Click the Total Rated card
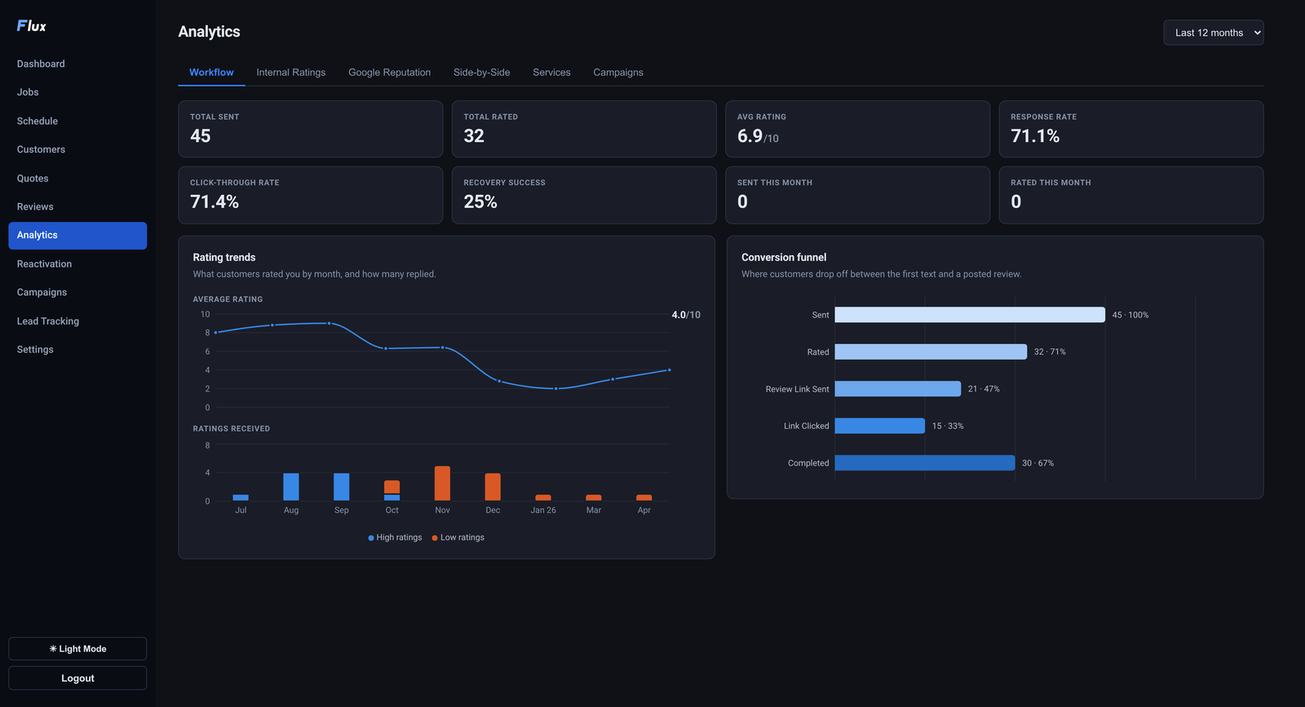This screenshot has width=1305, height=707. pos(584,129)
